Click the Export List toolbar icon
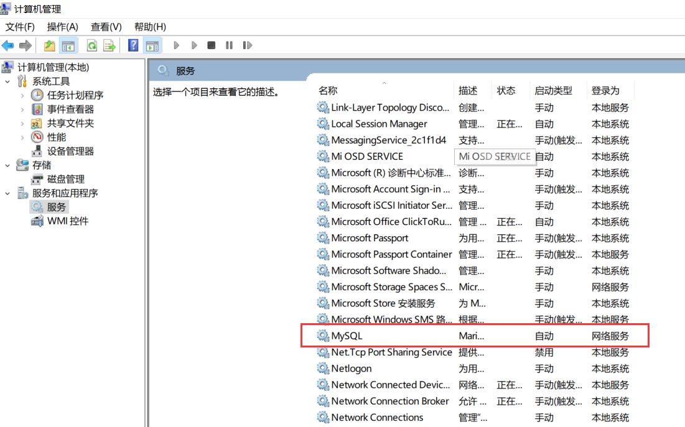 click(x=110, y=45)
